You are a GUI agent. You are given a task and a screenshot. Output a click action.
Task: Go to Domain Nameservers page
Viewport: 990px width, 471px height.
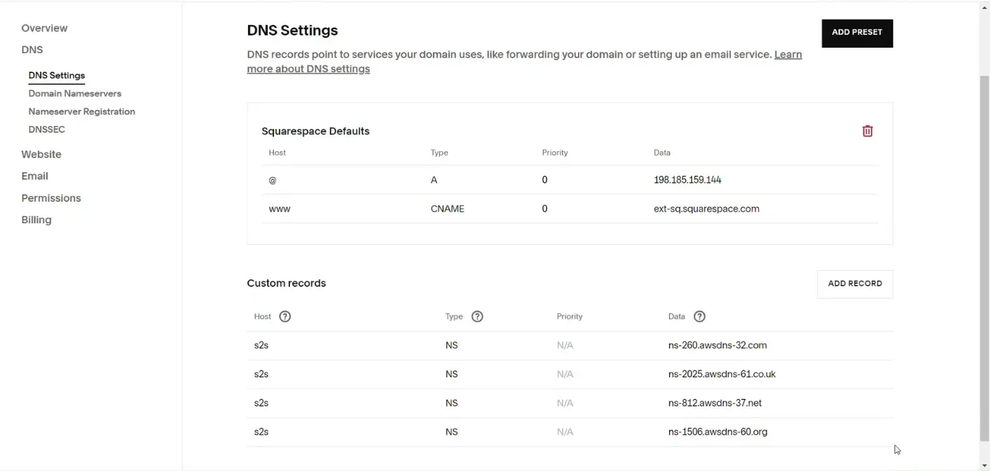point(75,93)
